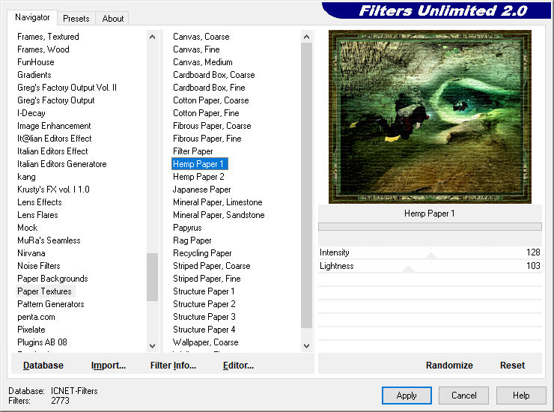Open the About tab
Viewport: 554px width, 412px height.
(x=113, y=19)
